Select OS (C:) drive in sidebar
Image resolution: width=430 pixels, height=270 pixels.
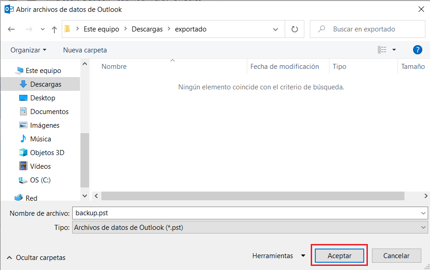click(40, 180)
